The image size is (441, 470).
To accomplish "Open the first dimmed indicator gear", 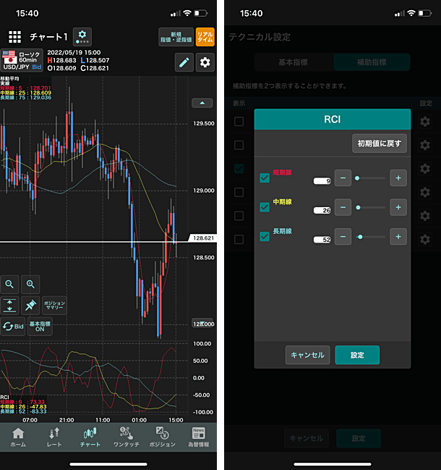I will coord(425,122).
